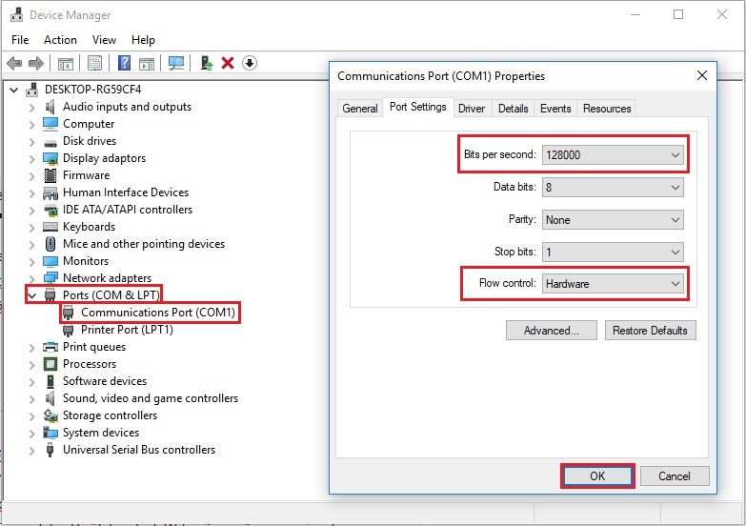Expand the System devices node
The image size is (746, 526).
point(31,433)
